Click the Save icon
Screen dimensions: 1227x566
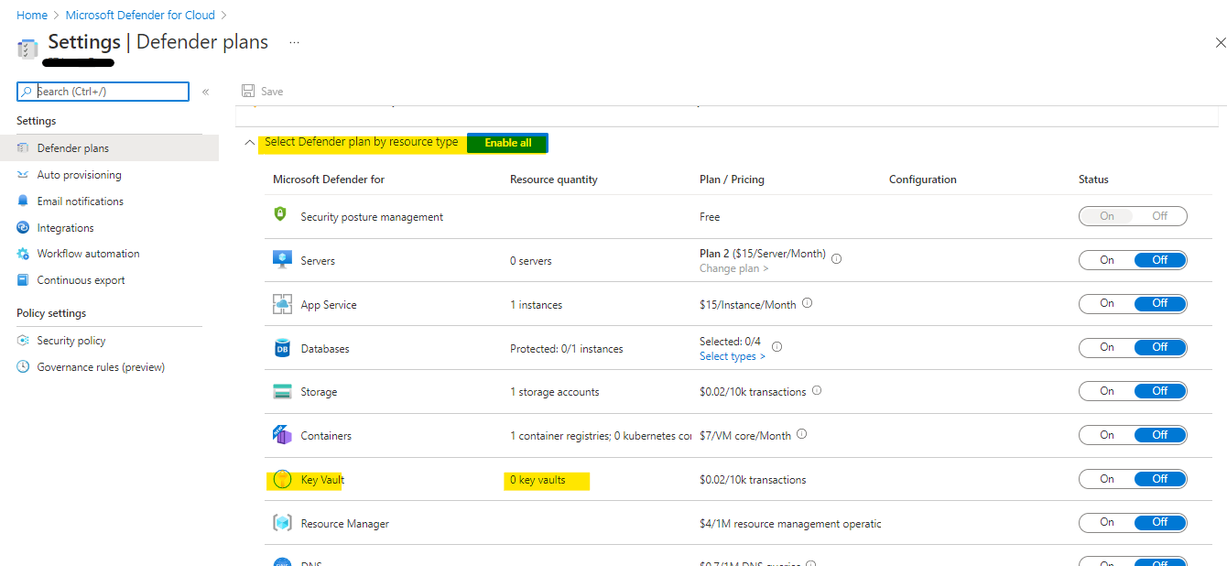[x=247, y=91]
